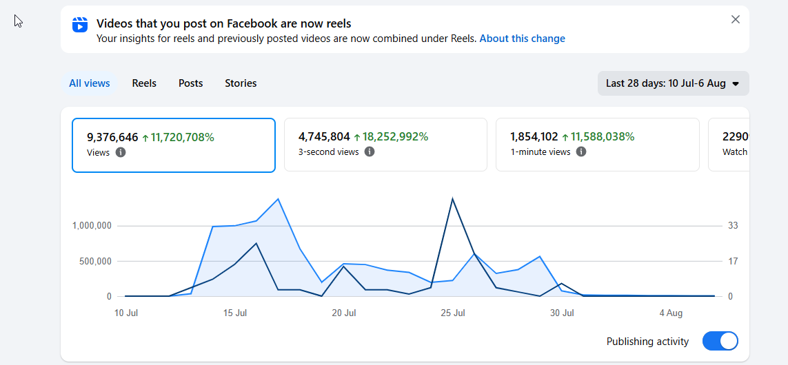788x365 pixels.
Task: Open the About this change link
Action: (522, 39)
